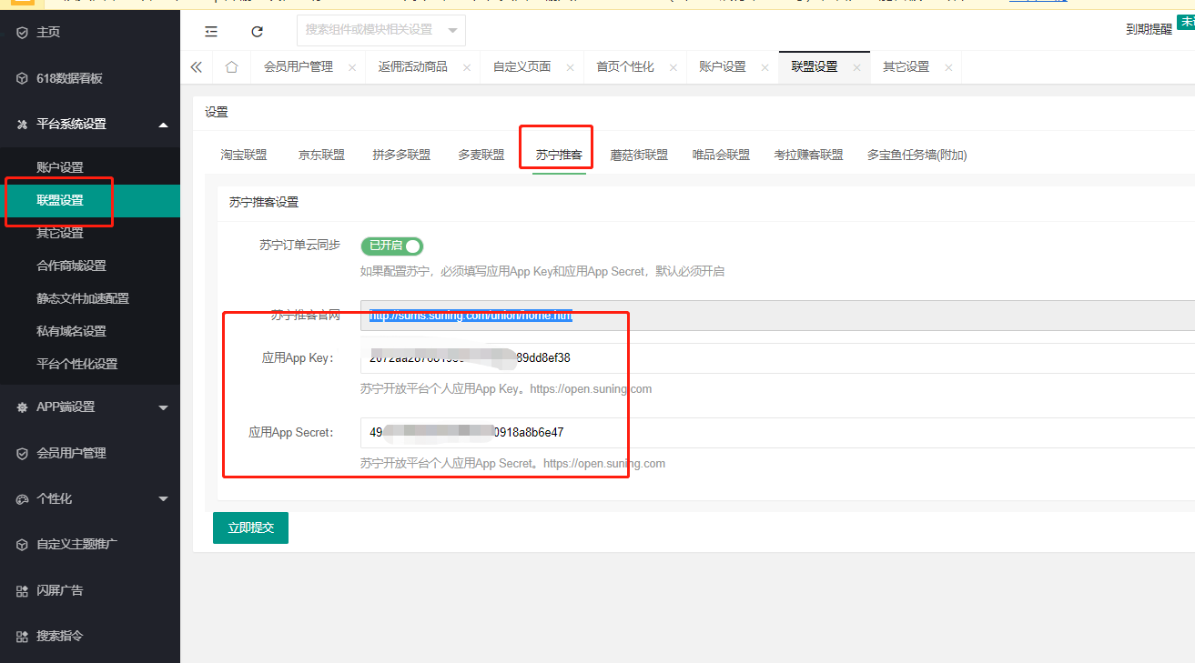This screenshot has height=663, width=1195.
Task: Switch to the 返佣活动商品 page tab
Action: point(413,67)
